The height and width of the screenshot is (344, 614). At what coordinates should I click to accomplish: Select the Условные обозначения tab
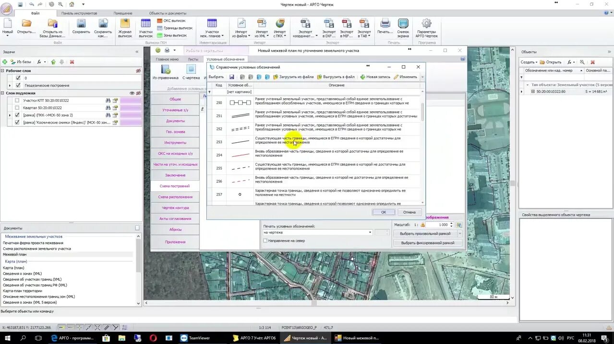[x=225, y=59]
